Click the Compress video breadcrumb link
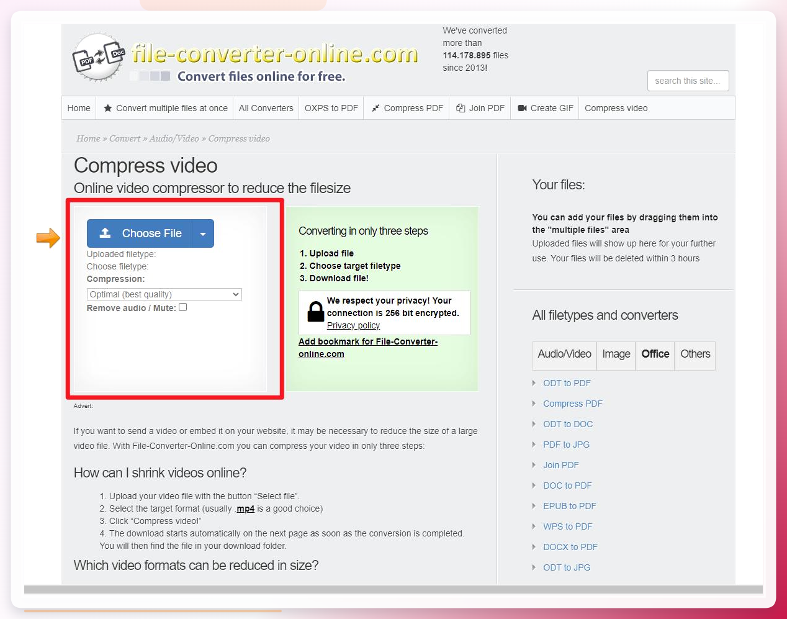This screenshot has width=787, height=619. (239, 138)
